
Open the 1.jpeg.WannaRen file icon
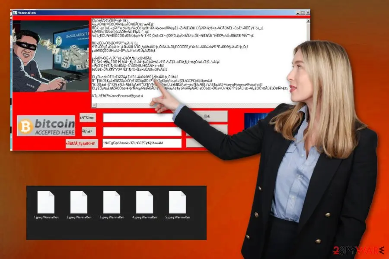point(46,202)
